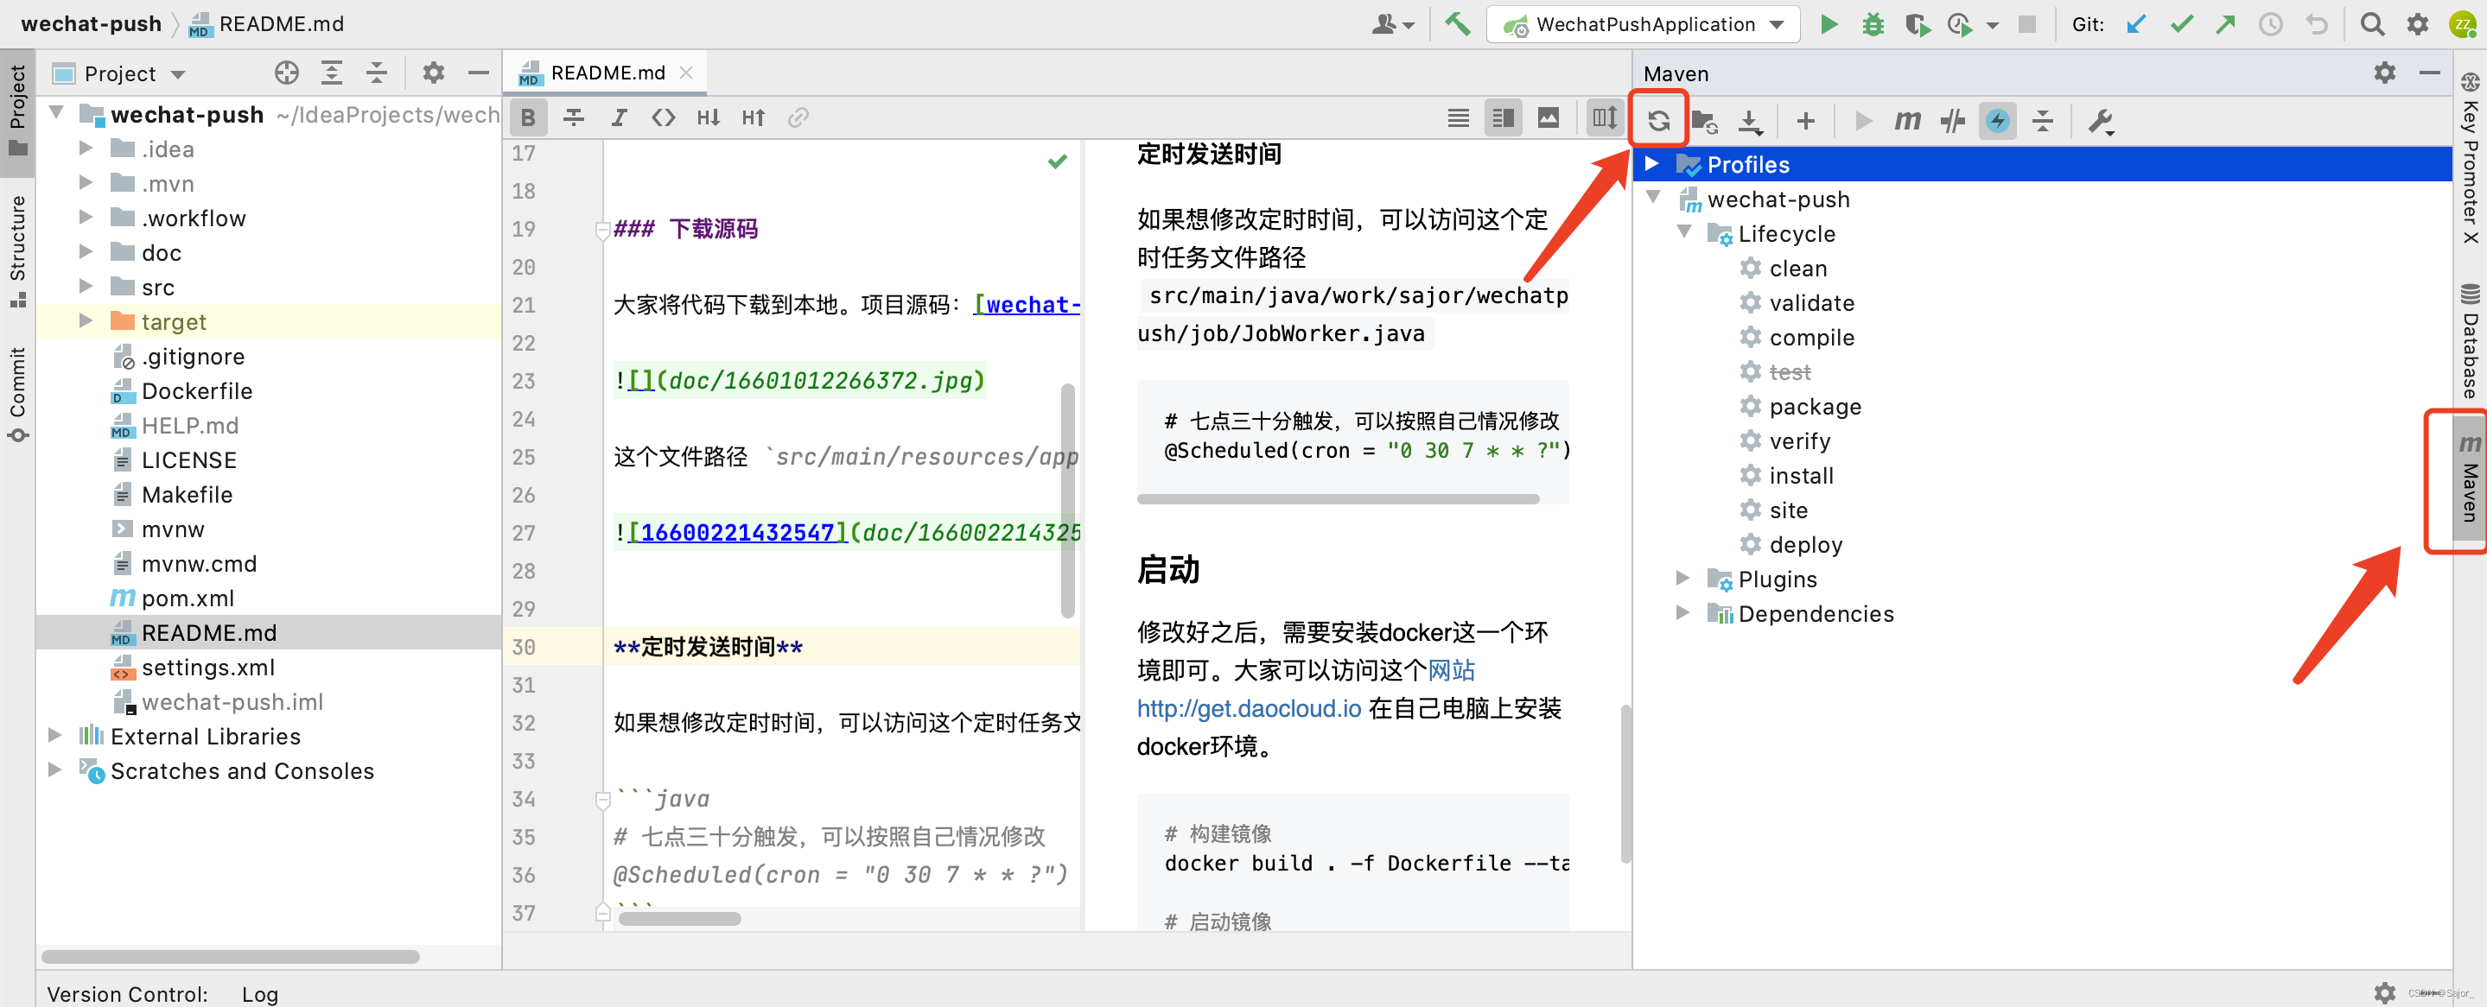The height and width of the screenshot is (1007, 2487).
Task: Click the Build project hammer icon
Action: (1457, 24)
